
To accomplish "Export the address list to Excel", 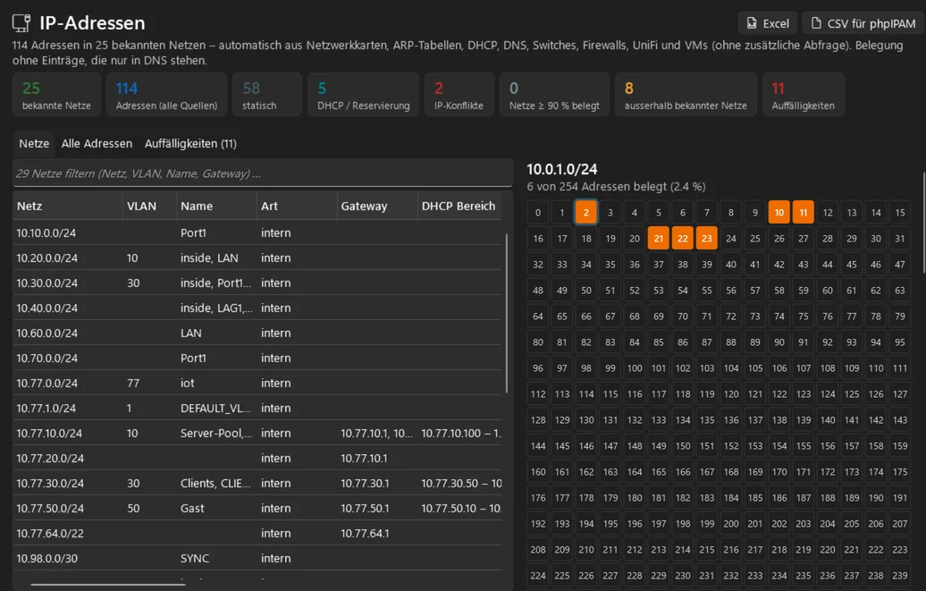I will (x=768, y=23).
